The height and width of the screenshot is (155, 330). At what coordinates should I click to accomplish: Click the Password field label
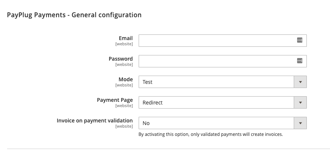(120, 59)
